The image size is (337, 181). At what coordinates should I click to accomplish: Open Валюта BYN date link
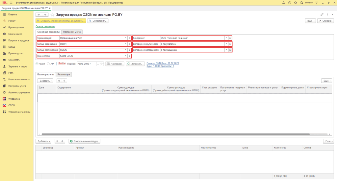pyautogui.click(x=163, y=63)
